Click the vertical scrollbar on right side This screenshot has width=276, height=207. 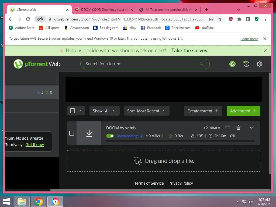[x=270, y=123]
